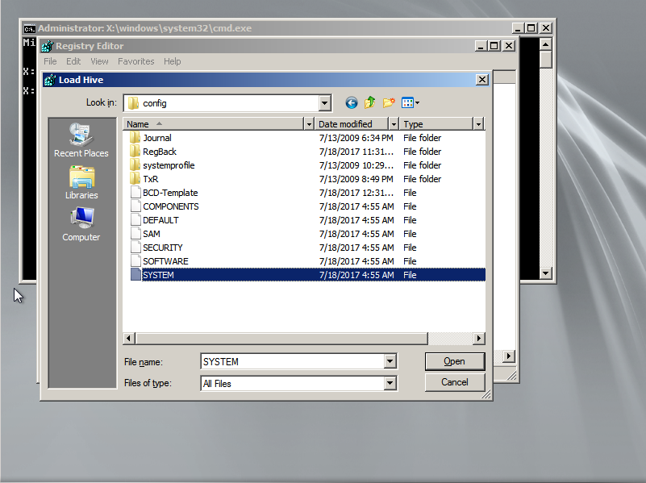Click the cmd.exe window title icon

pos(29,28)
